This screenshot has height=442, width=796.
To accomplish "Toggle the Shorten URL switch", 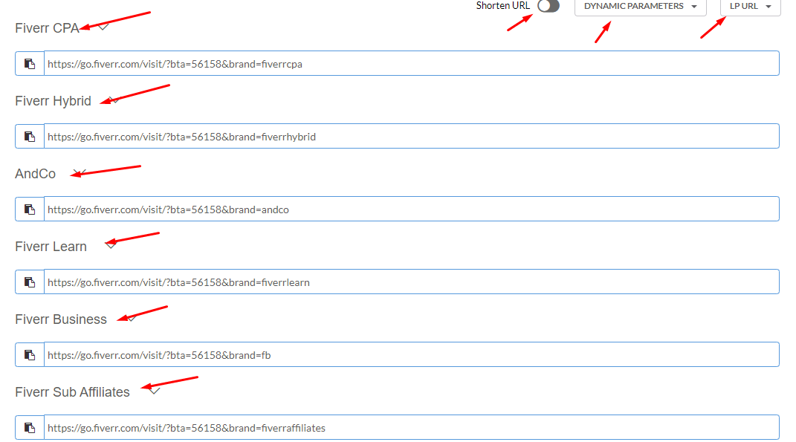I will tap(549, 6).
